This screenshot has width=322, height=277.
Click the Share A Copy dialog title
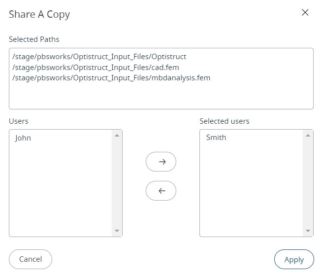click(x=39, y=14)
